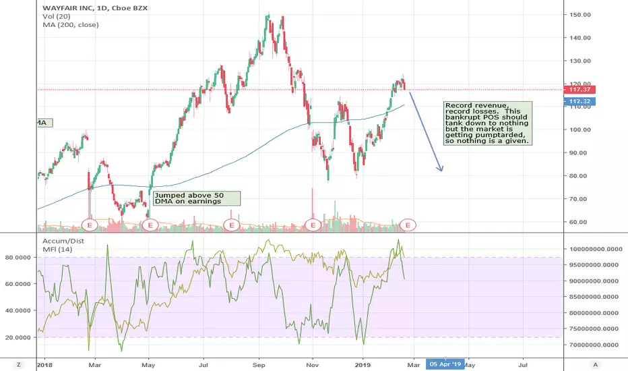This screenshot has width=628, height=371.
Task: Click the 40.0000 MFI scale label
Action: tap(18, 310)
